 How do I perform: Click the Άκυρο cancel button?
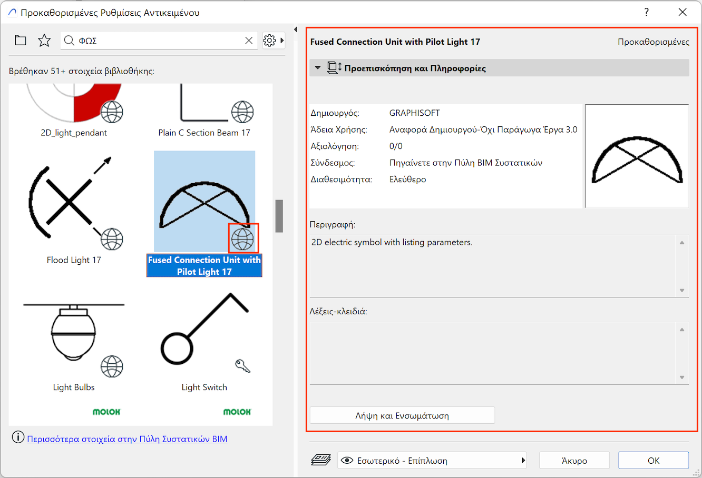pyautogui.click(x=574, y=461)
